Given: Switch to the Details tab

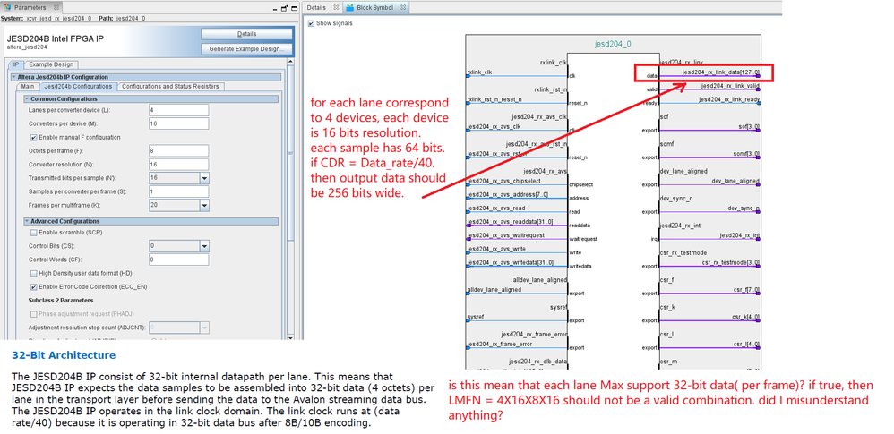Looking at the screenshot, I should tap(316, 8).
